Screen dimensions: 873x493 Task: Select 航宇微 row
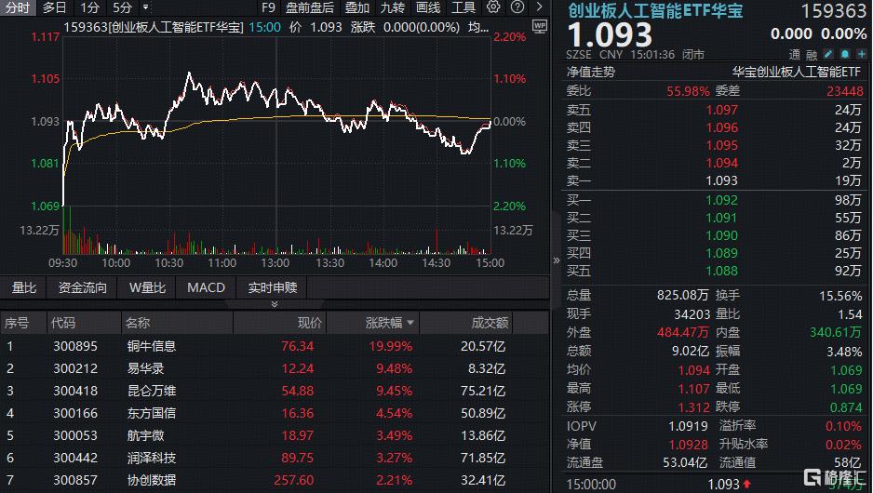coord(275,435)
